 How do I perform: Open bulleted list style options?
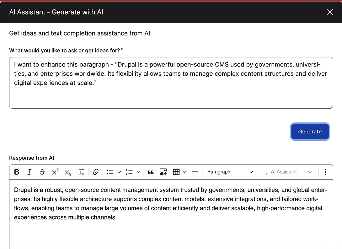[x=119, y=172]
